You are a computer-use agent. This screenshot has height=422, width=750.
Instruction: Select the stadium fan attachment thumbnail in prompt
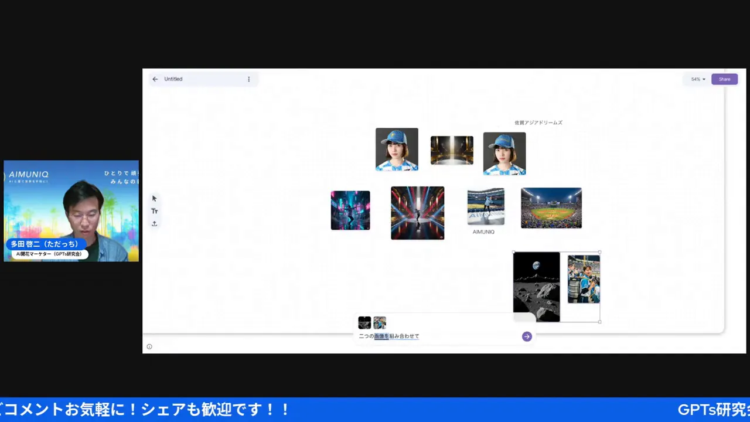[380, 323]
